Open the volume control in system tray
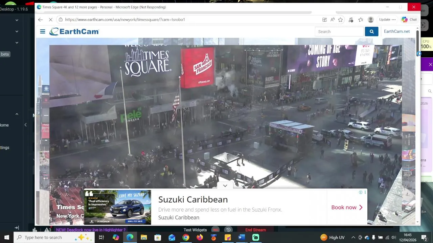 point(393,237)
